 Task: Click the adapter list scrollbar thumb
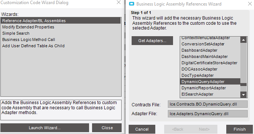[244, 85]
